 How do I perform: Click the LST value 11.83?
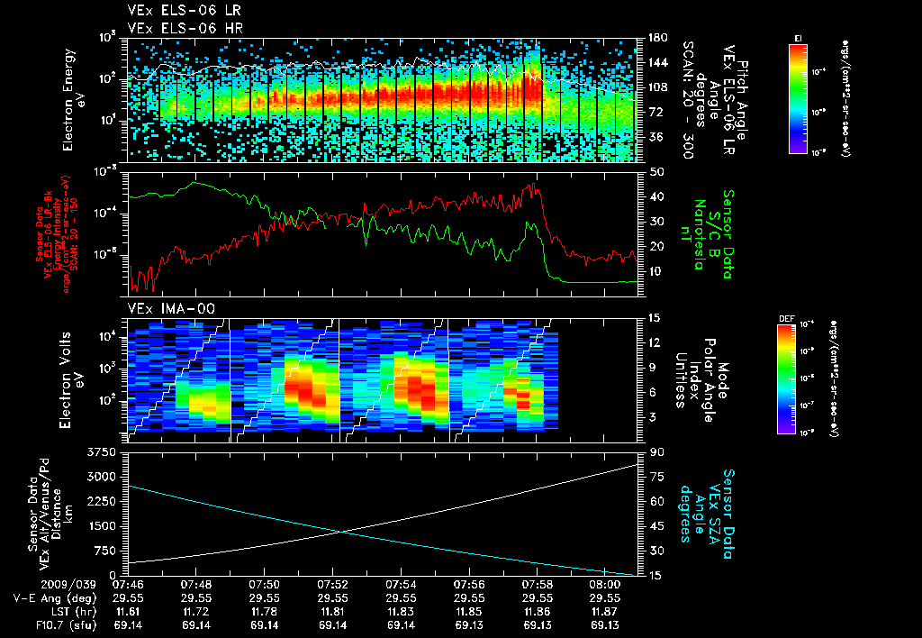(x=401, y=612)
